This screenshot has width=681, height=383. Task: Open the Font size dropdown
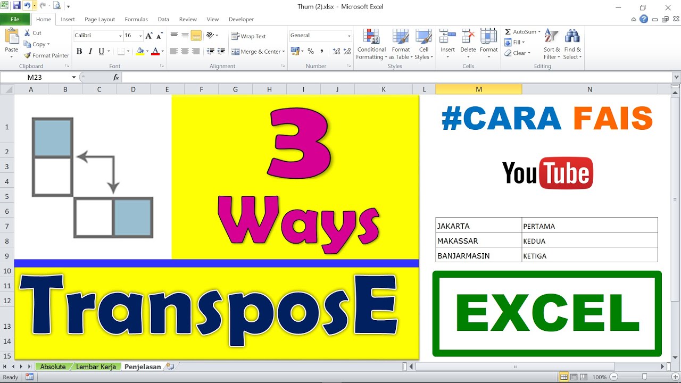click(140, 36)
